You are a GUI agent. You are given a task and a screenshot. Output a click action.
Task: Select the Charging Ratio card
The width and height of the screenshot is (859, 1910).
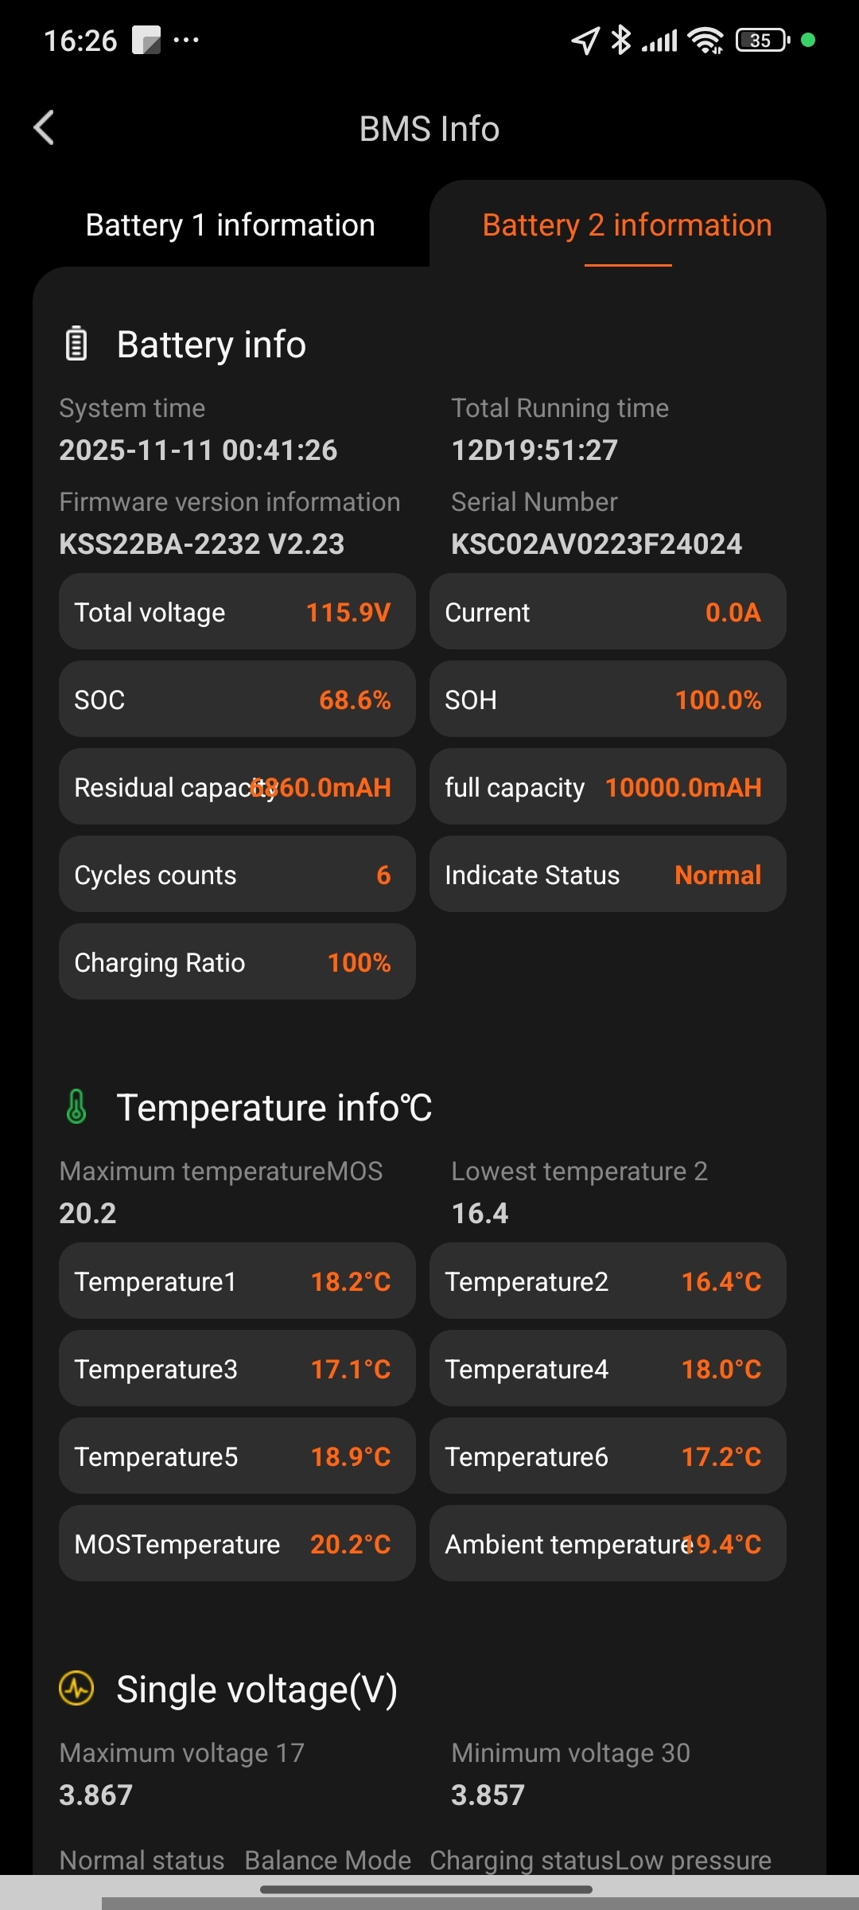pyautogui.click(x=237, y=962)
